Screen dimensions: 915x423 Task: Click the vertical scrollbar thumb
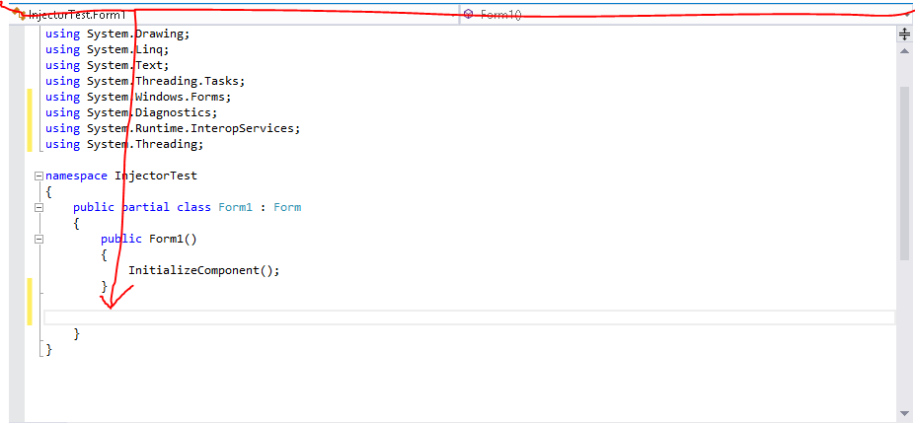[x=903, y=173]
